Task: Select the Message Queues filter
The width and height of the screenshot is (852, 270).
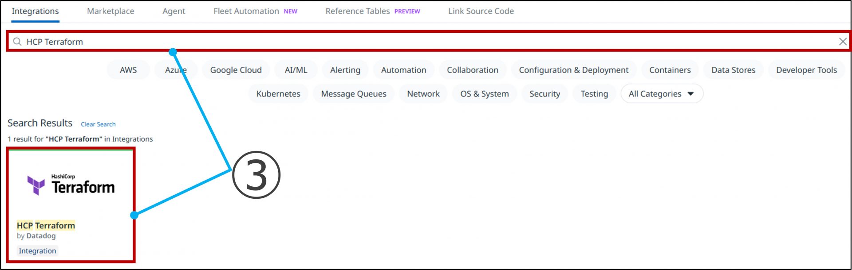Action: click(354, 94)
